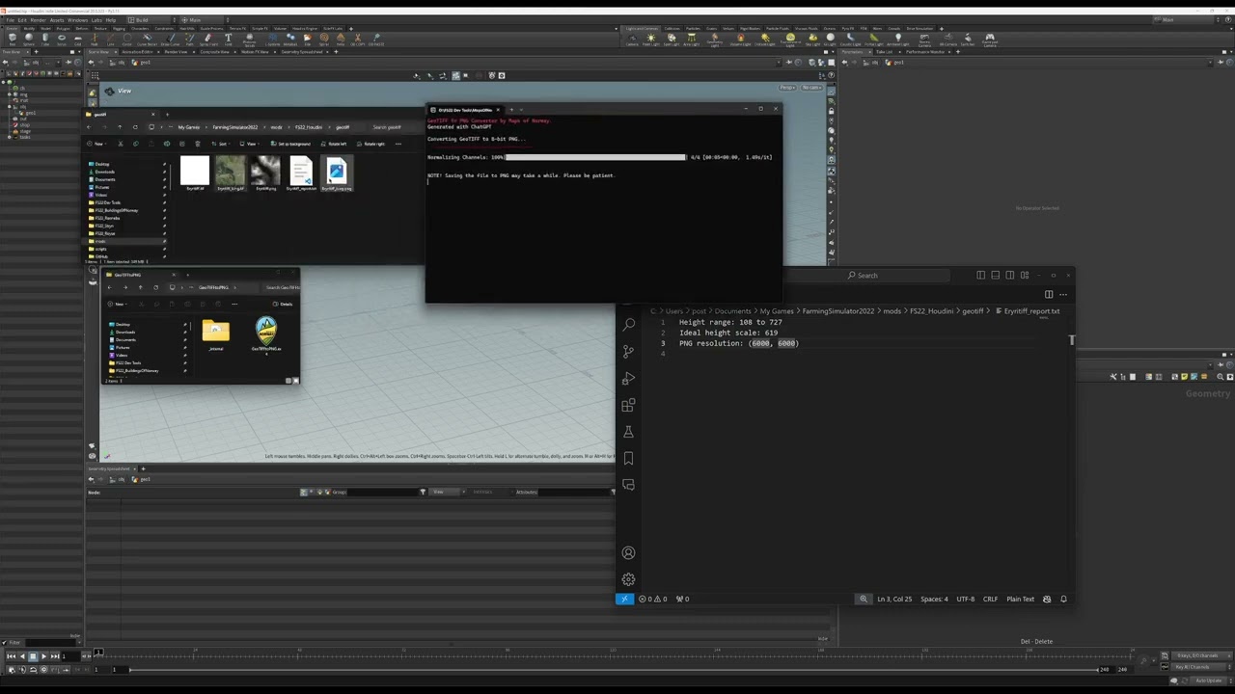Viewport: 1235px width, 694px height.
Task: Open the File menu in Houdini
Action: 10,19
